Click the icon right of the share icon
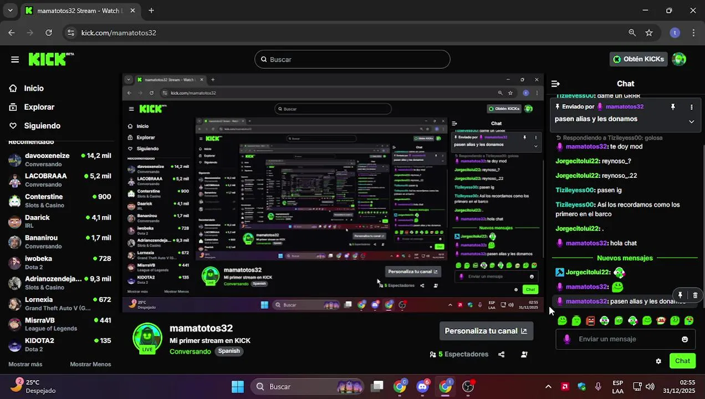The width and height of the screenshot is (705, 399). tap(524, 355)
